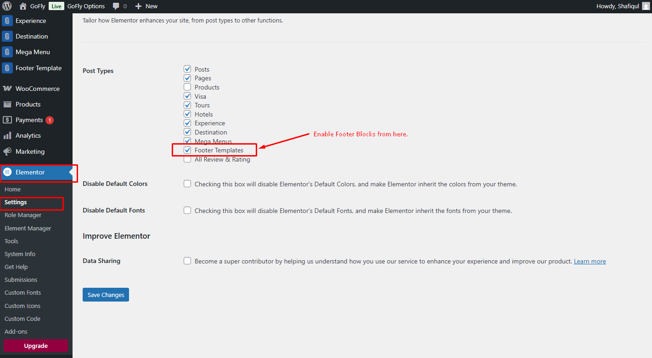Open the Analytics admin menu

(36, 135)
